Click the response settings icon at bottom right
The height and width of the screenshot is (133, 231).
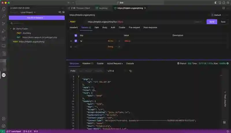pyautogui.click(x=224, y=122)
